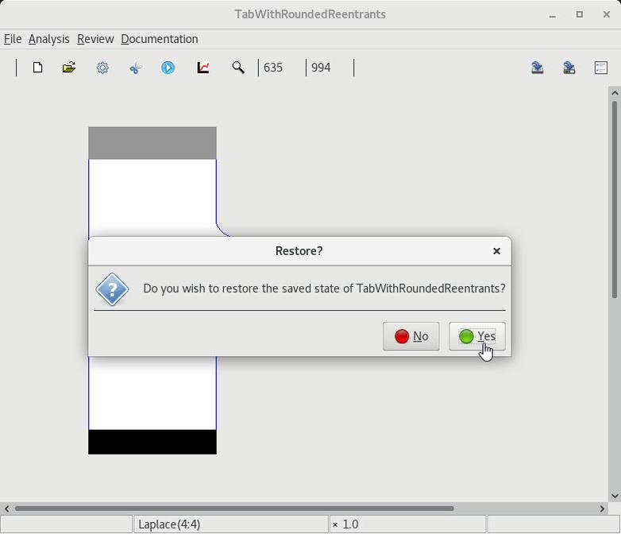This screenshot has width=621, height=534.
Task: Open settings via the gear icon
Action: click(x=102, y=68)
